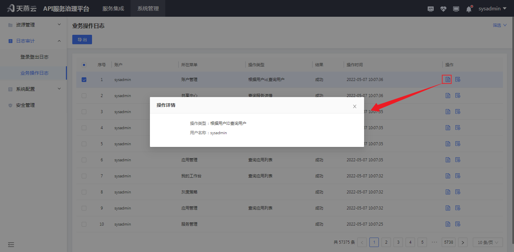This screenshot has width=514, height=252.
Task: Open details document icon on row 10
Action: coord(448,224)
